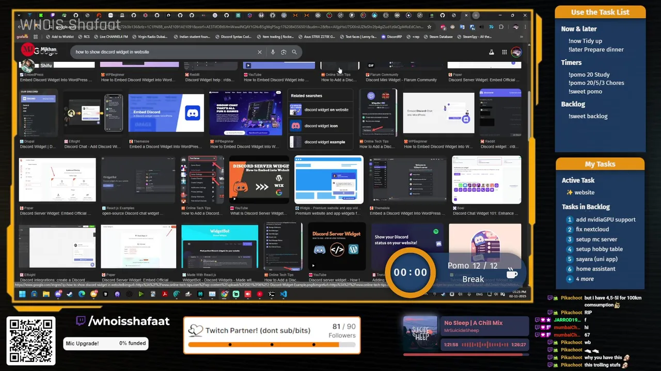Screen dimensions: 661x371
Task: Start voice search with the microphone icon
Action: (273, 52)
